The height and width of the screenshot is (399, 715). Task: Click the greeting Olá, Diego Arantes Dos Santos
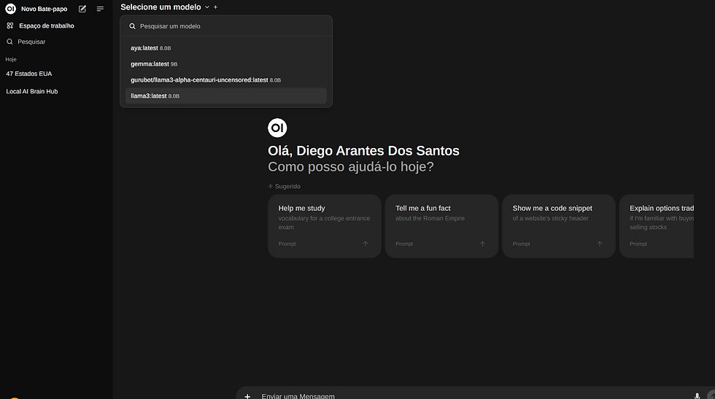coord(363,150)
